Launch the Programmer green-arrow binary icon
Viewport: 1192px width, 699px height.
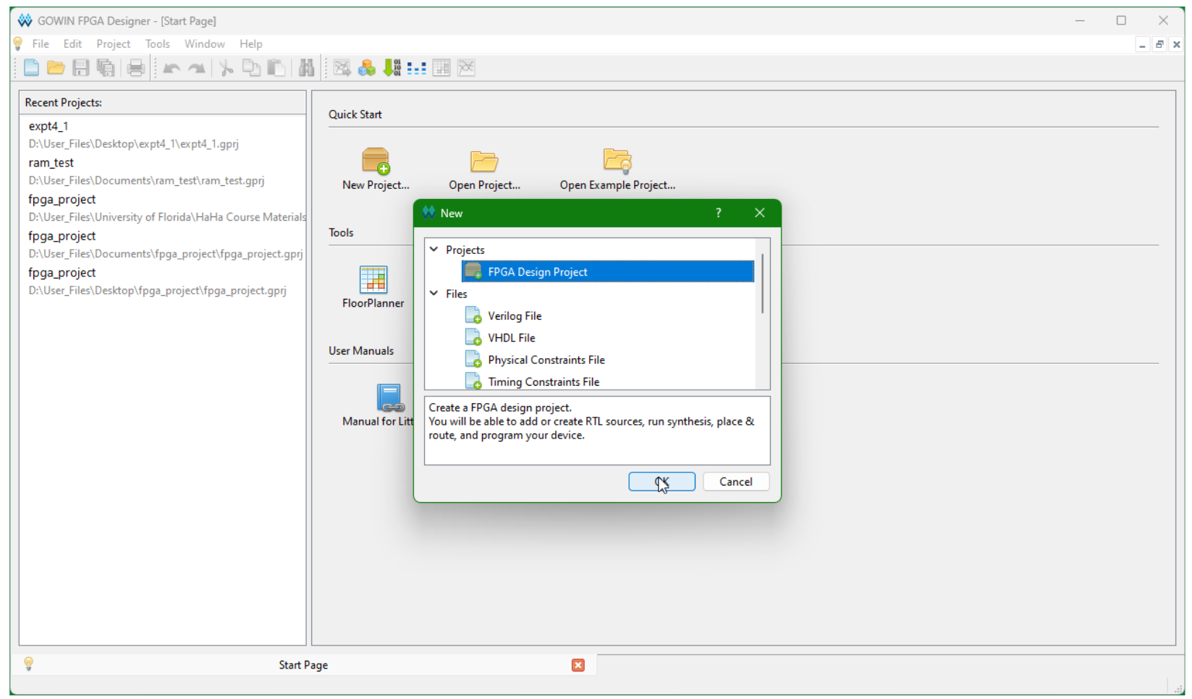392,68
